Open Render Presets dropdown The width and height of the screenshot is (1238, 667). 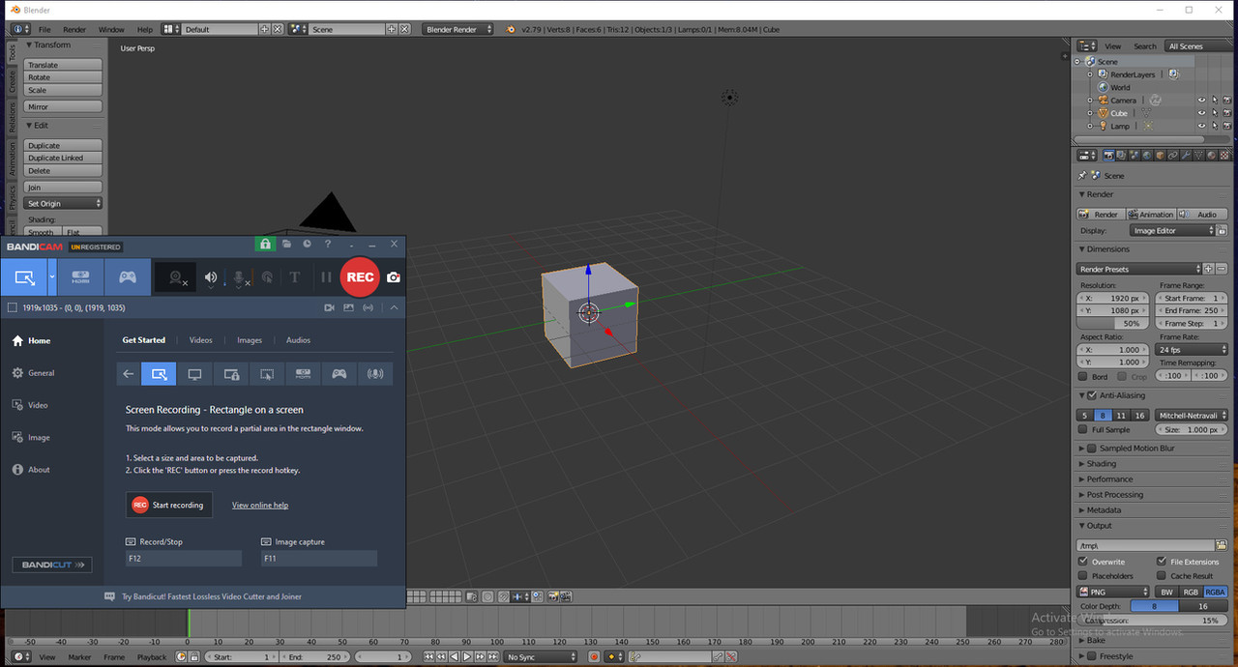[x=1139, y=269]
